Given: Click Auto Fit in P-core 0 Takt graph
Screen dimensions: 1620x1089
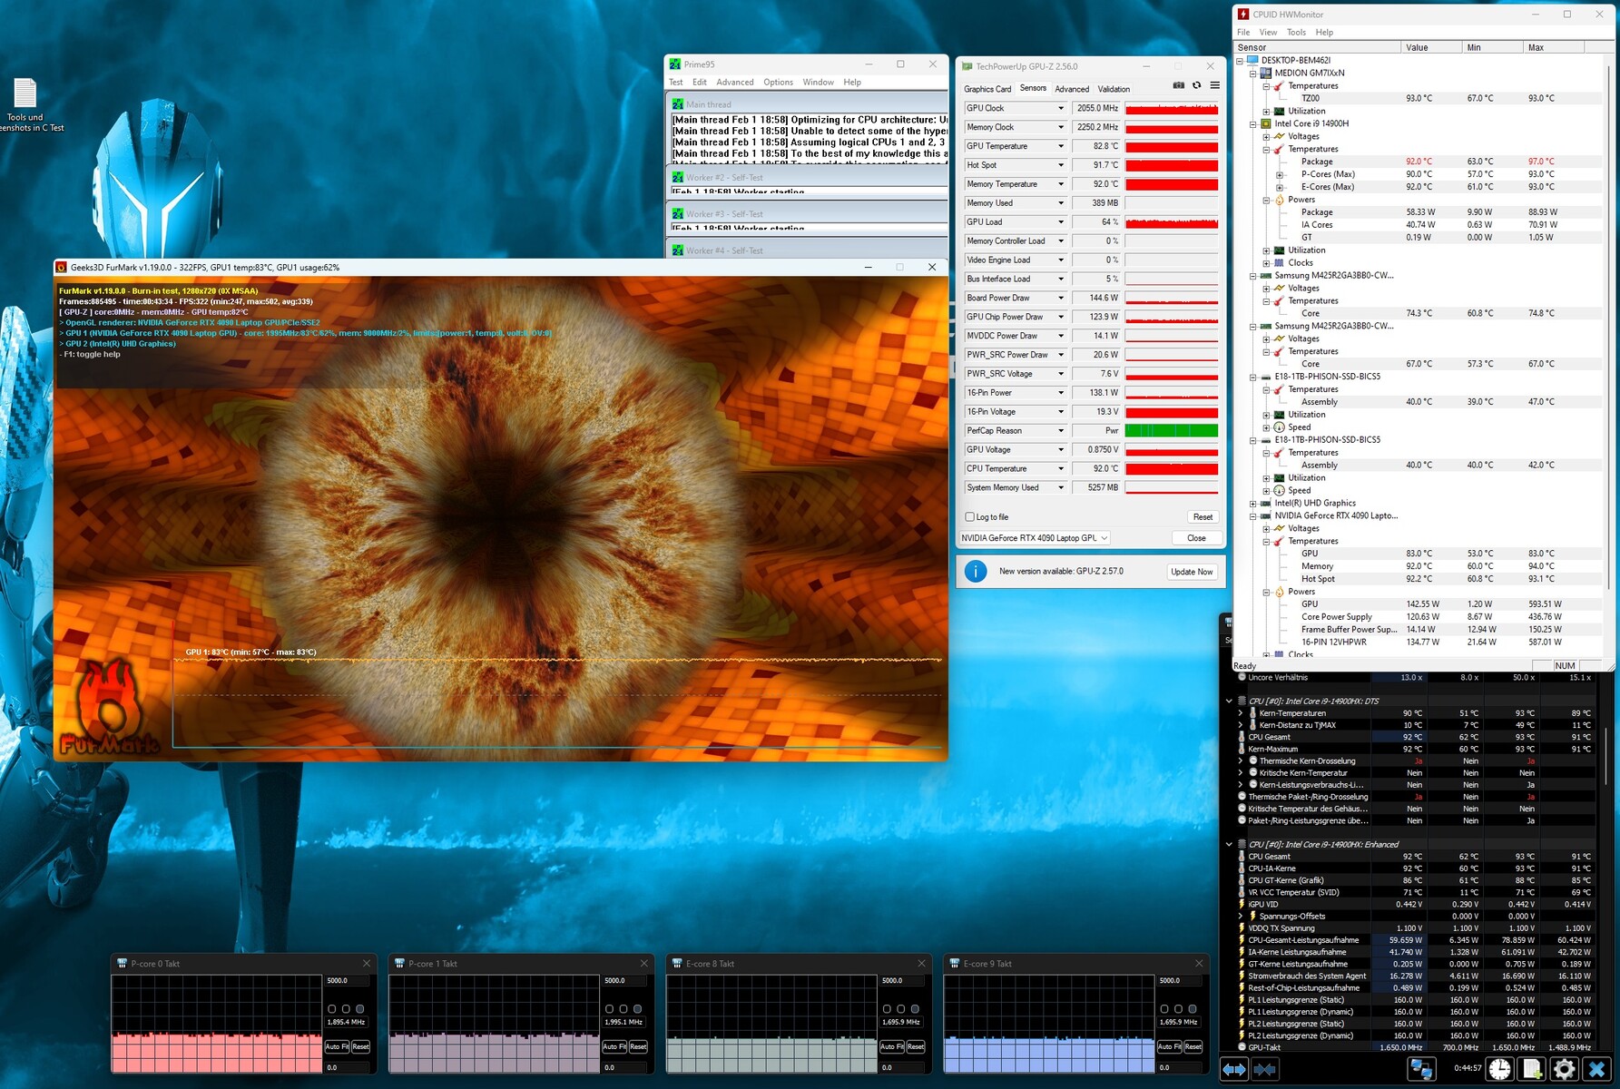Looking at the screenshot, I should pyautogui.click(x=337, y=1047).
